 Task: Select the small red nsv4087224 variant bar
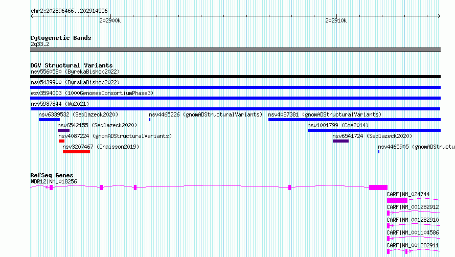pyautogui.click(x=61, y=141)
